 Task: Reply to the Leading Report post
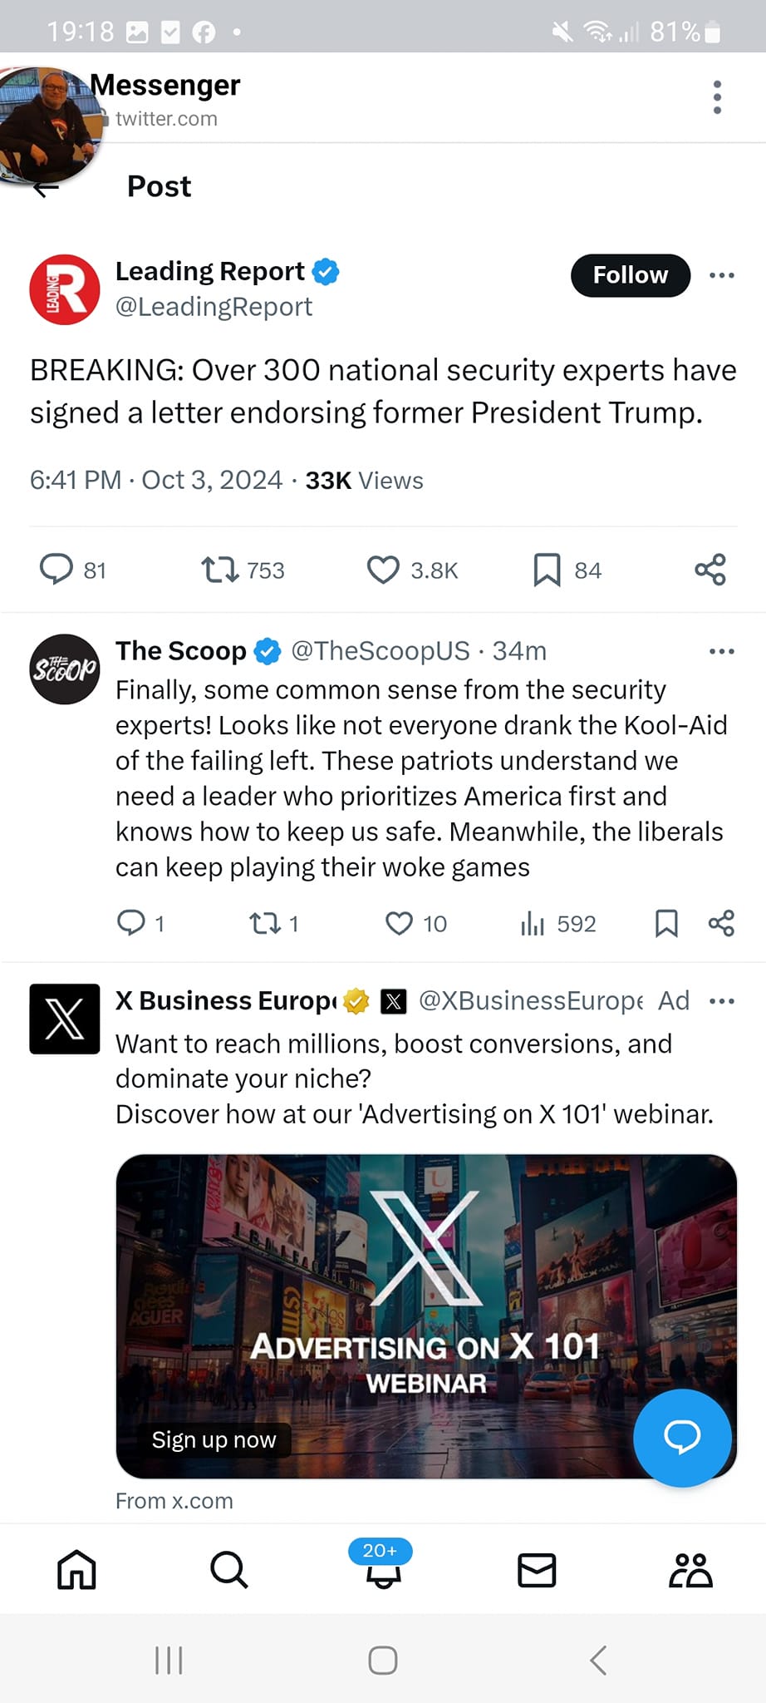56,570
